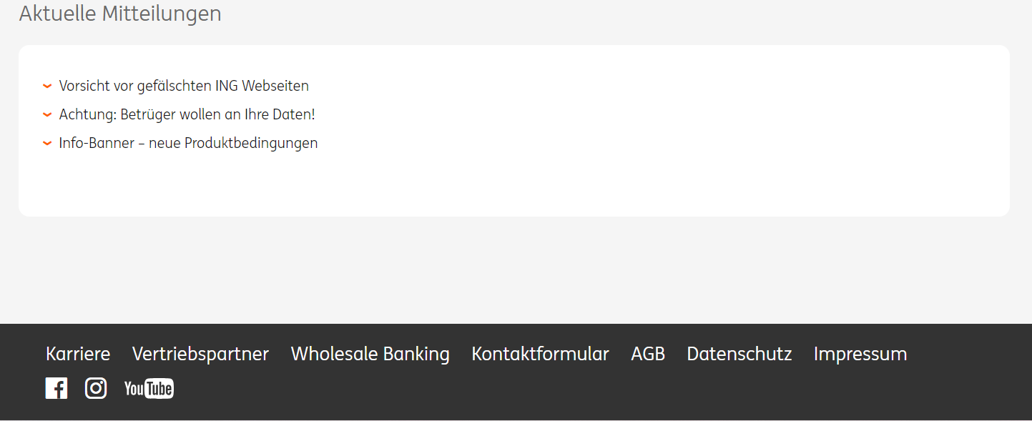
Task: Click the 'Aktuelle Mitteilungen' heading
Action: pos(120,13)
